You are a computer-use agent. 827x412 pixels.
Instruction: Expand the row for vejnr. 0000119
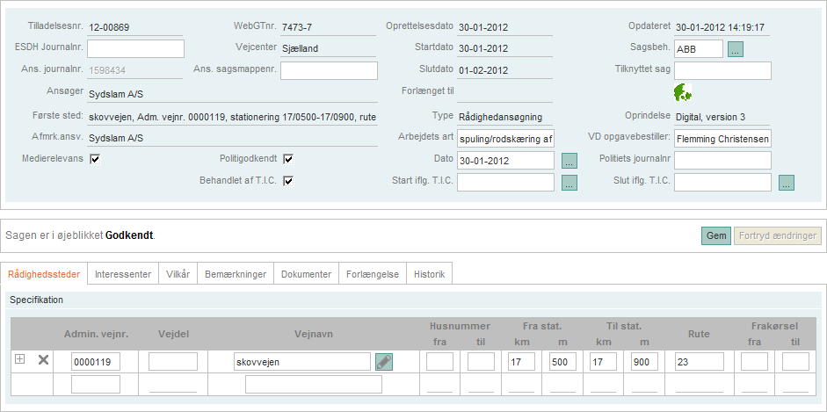click(x=19, y=360)
